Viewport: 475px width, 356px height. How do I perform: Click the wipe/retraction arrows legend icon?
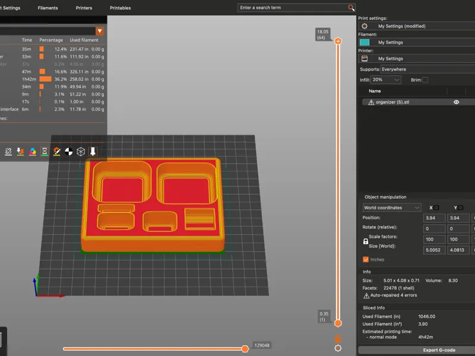[20, 151]
